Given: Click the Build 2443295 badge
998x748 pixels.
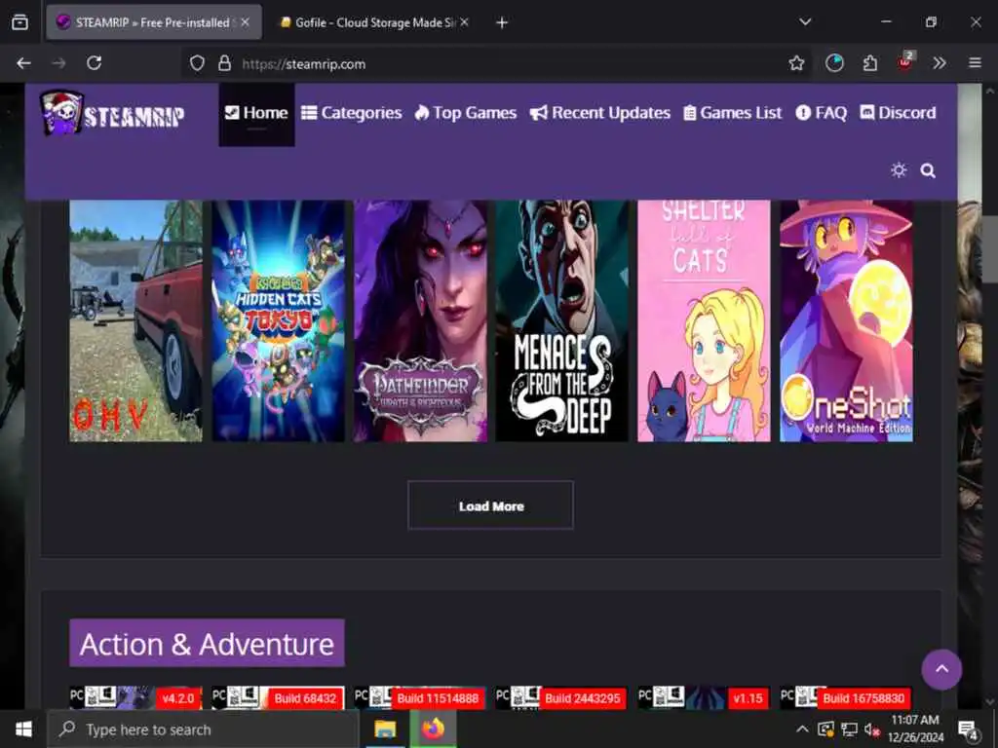Looking at the screenshot, I should point(583,698).
